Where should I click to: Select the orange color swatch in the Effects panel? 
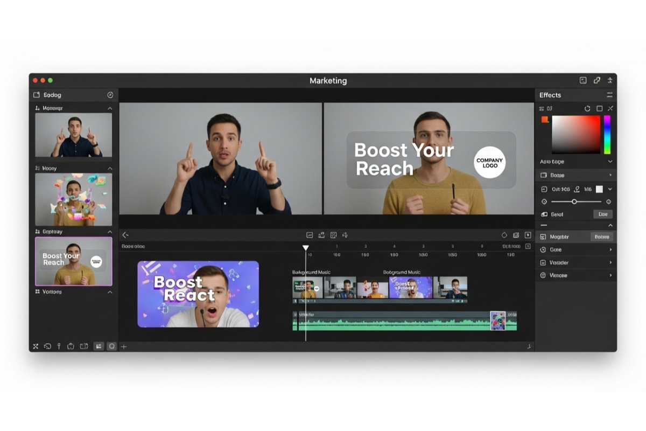544,120
